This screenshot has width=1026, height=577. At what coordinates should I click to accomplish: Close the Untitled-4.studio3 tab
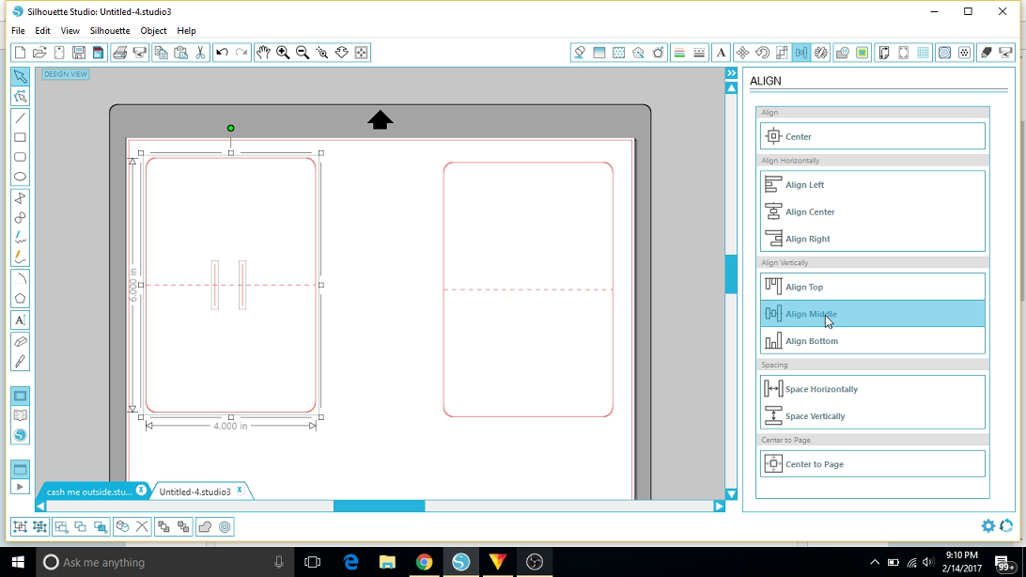coord(240,490)
